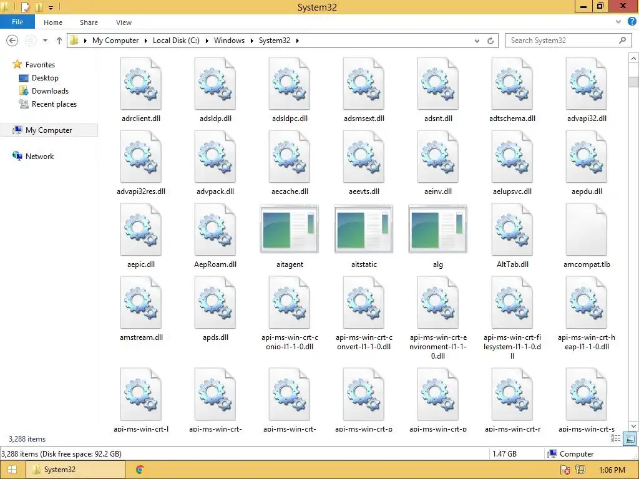This screenshot has width=639, height=479.
Task: Go up one folder level
Action: 59,41
